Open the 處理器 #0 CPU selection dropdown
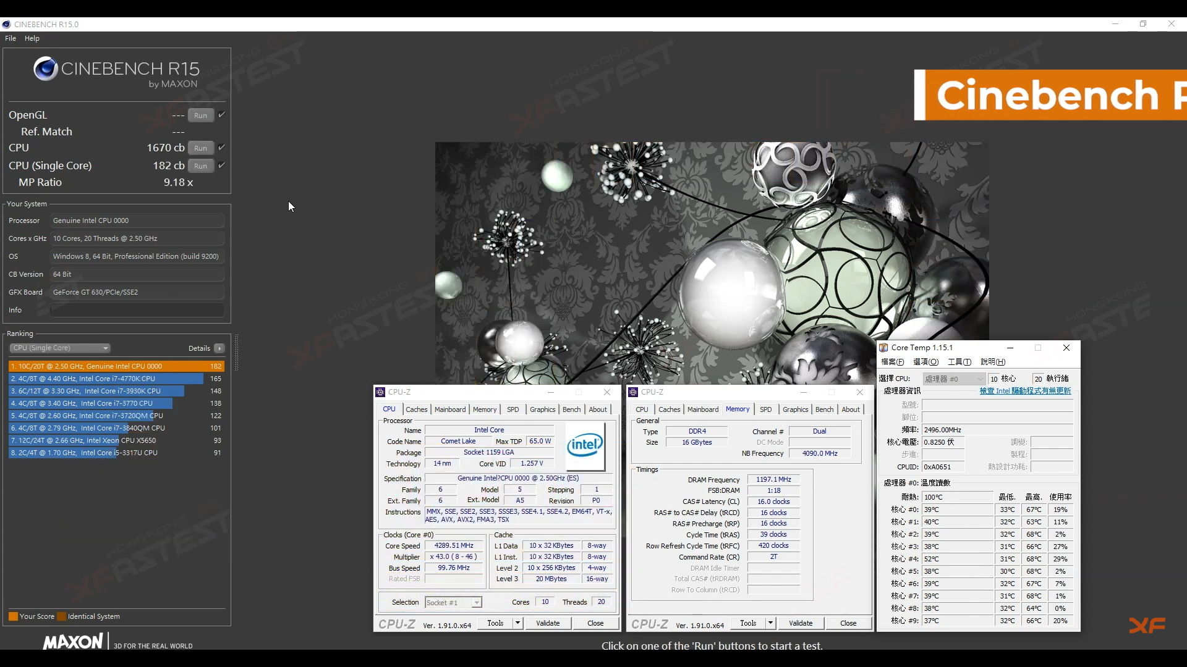Viewport: 1187px width, 667px height. tap(954, 379)
